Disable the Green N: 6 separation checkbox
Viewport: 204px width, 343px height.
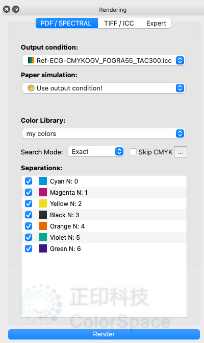click(x=29, y=249)
